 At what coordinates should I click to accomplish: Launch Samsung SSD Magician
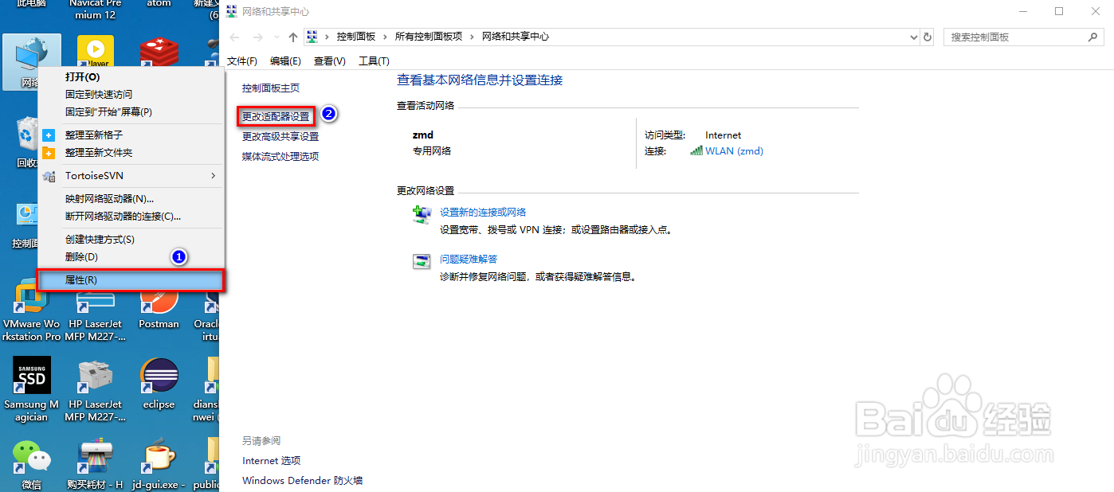(x=31, y=376)
